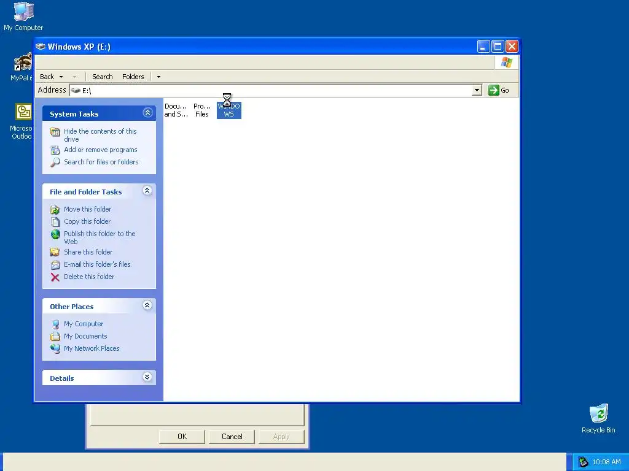The image size is (629, 471).
Task: Choose Move this folder
Action: pyautogui.click(x=87, y=209)
